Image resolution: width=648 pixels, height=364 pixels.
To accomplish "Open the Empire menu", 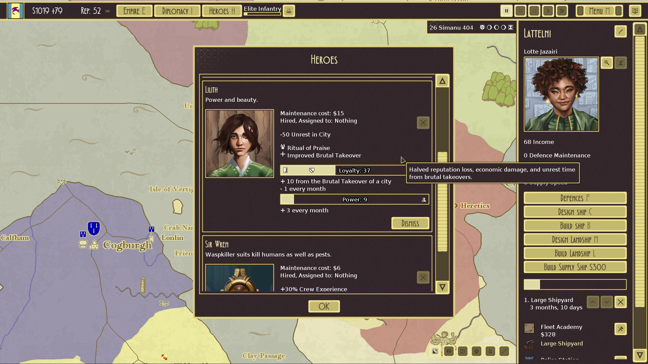I will [x=134, y=11].
